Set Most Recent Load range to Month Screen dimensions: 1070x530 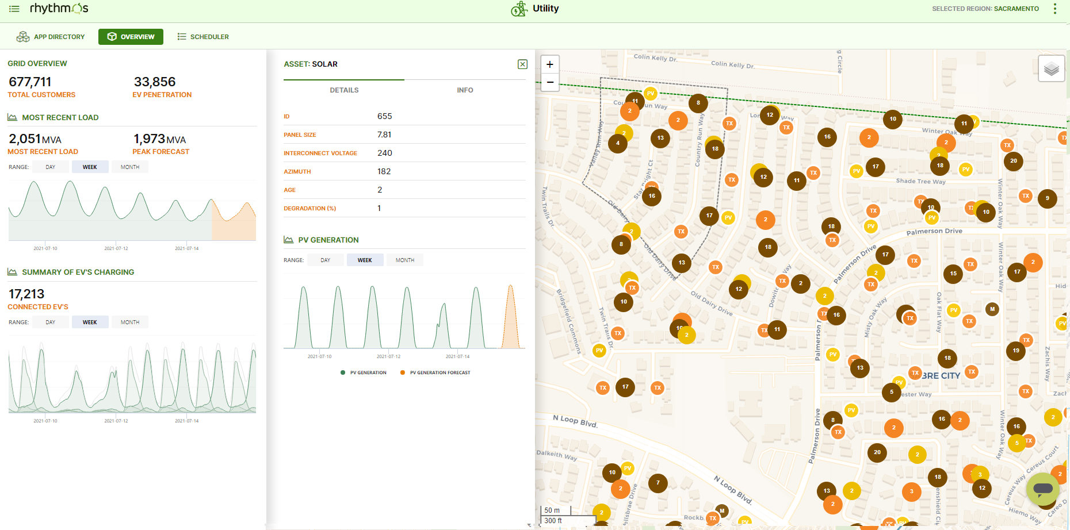(130, 167)
